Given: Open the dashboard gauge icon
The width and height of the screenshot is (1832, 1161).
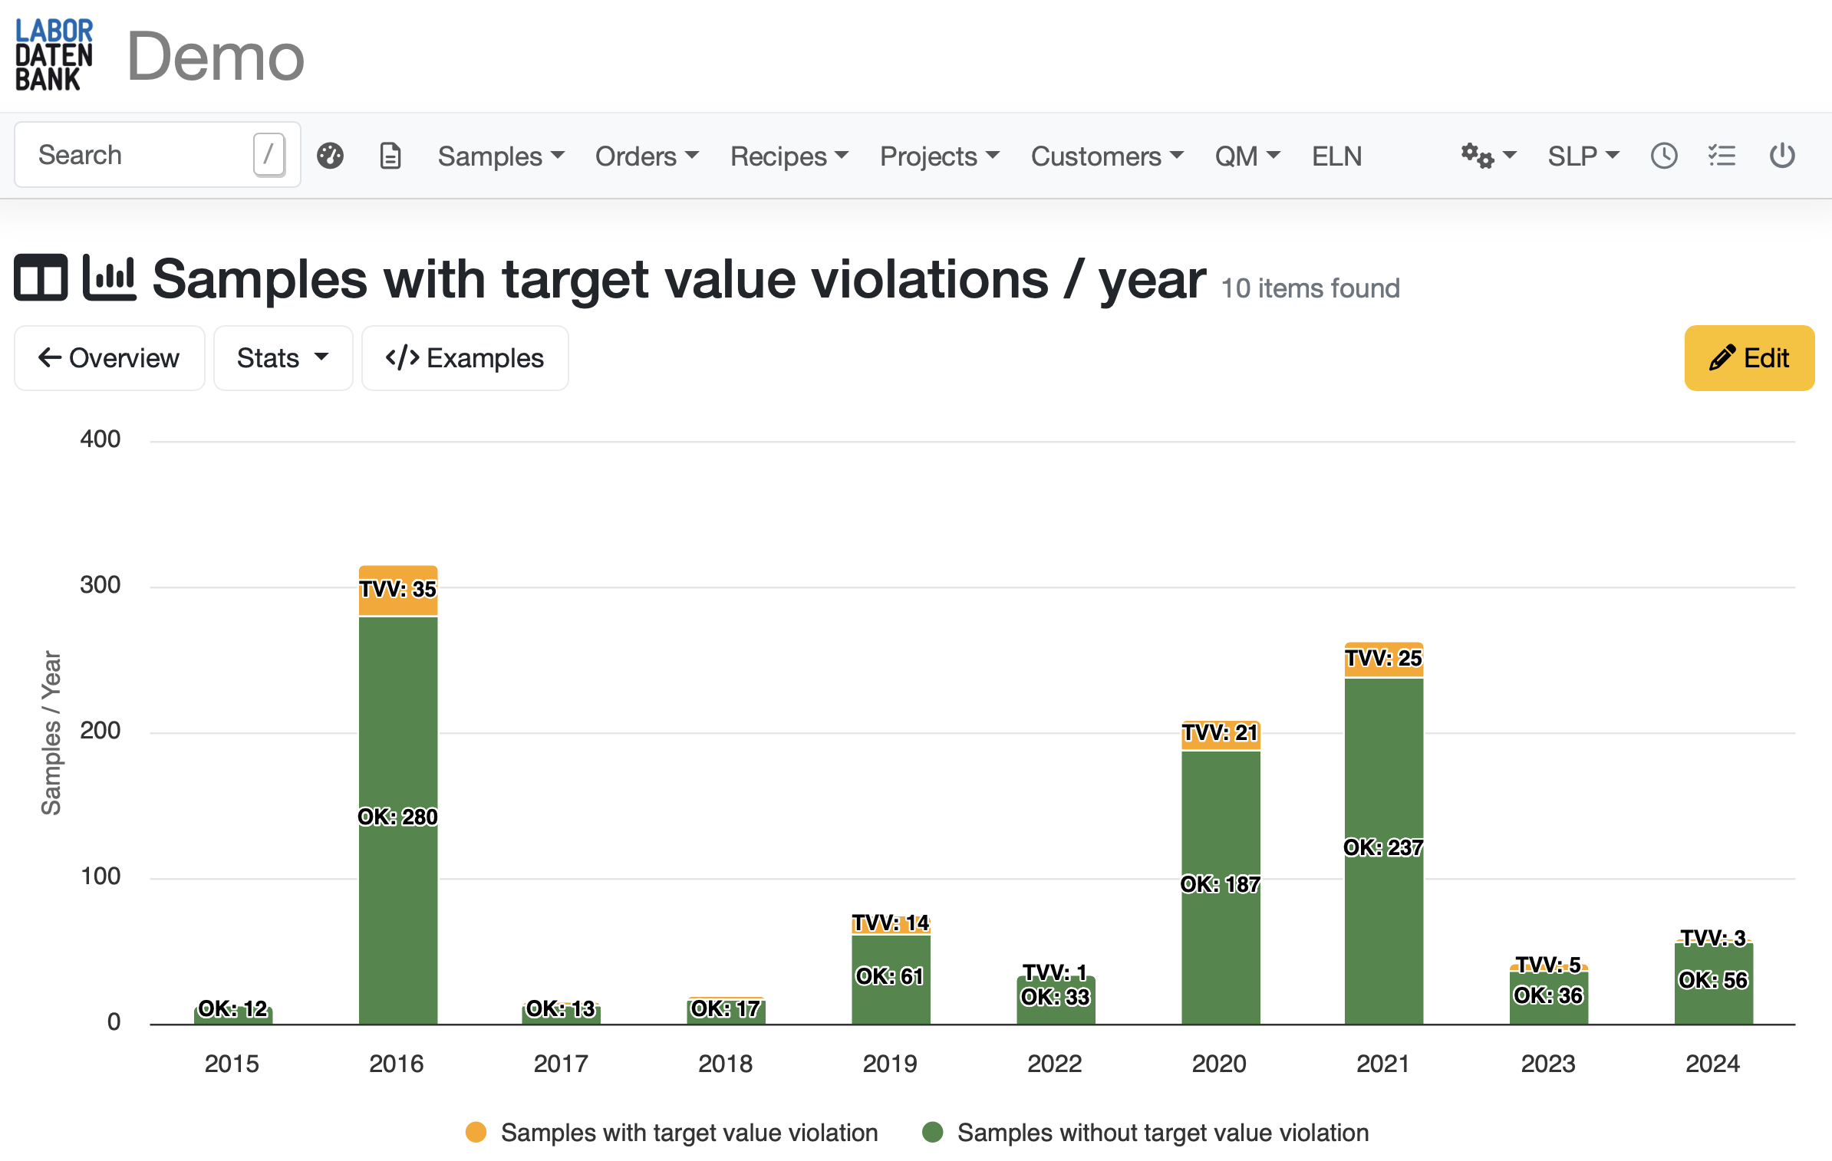Looking at the screenshot, I should (330, 156).
